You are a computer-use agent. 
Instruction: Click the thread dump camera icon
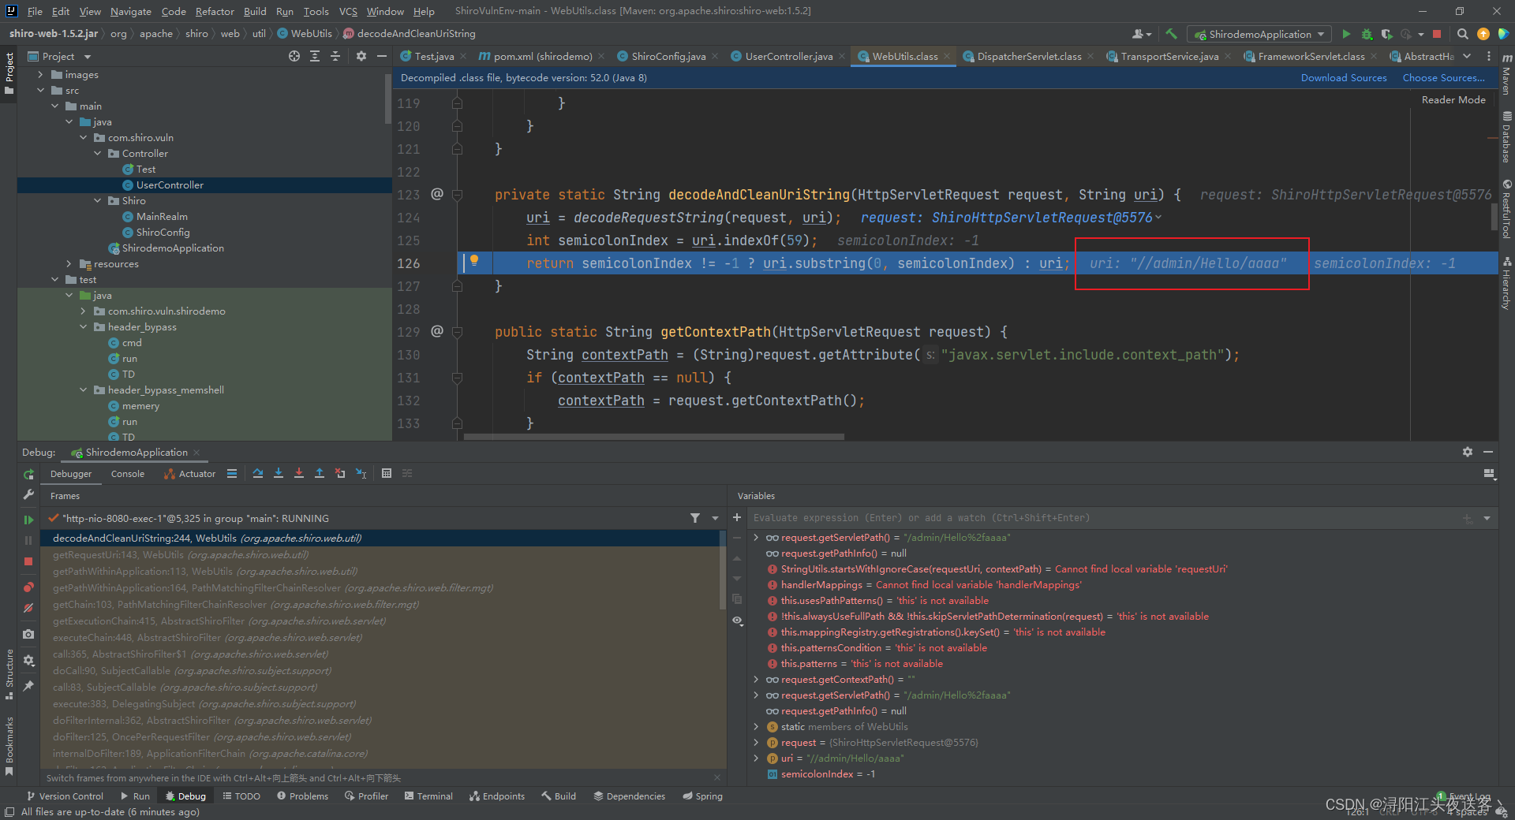28,634
